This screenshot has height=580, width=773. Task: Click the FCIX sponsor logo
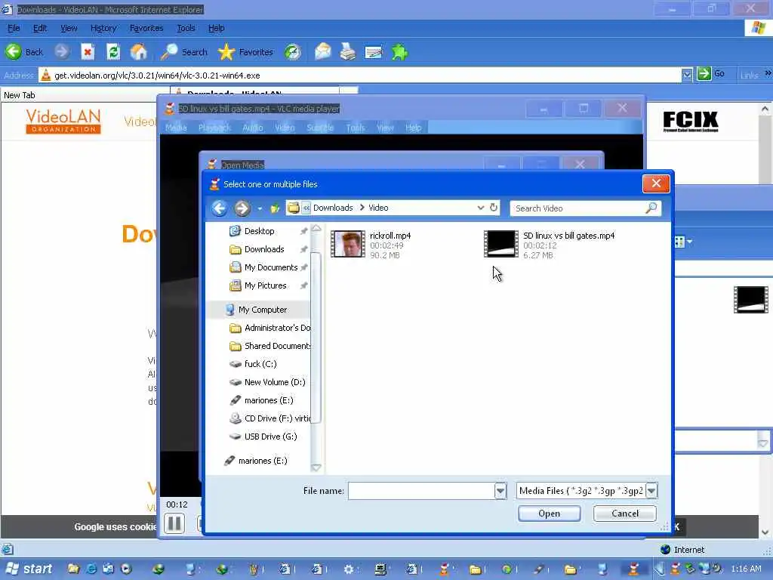(x=690, y=121)
